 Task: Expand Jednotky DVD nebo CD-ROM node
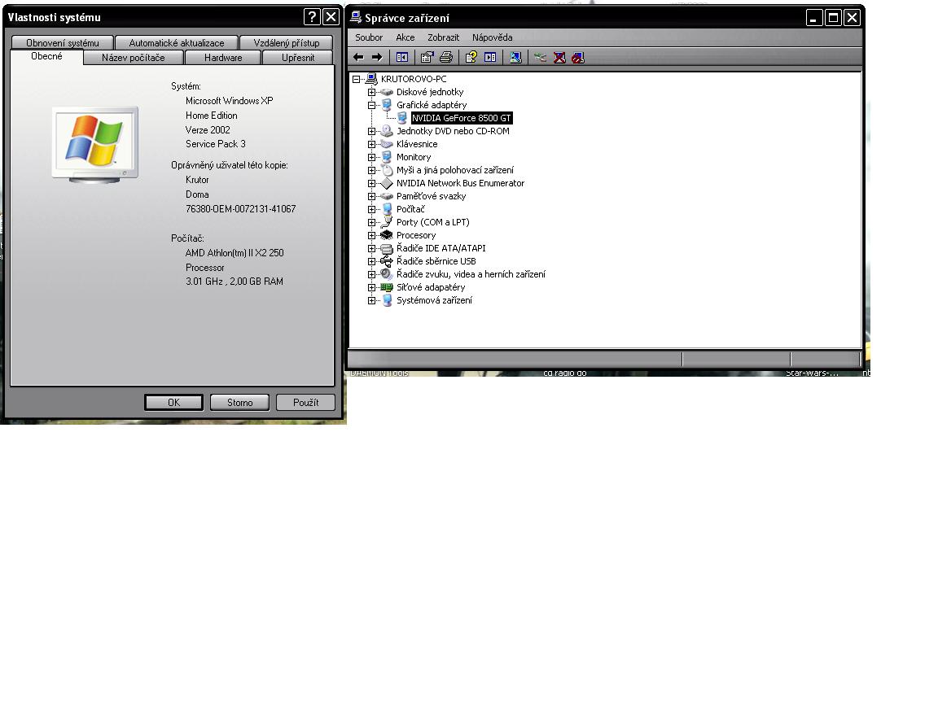pyautogui.click(x=371, y=131)
